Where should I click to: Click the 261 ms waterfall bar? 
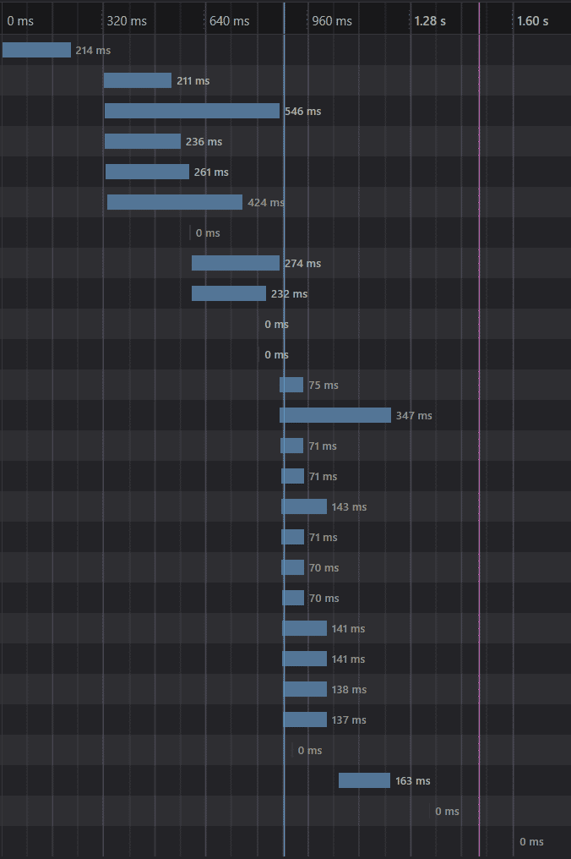[147, 172]
